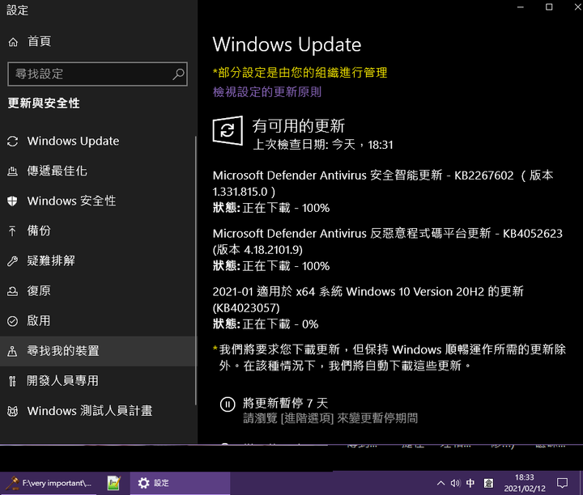
Task: Click the 上次檢查日期 today 18:31 text
Action: 323,145
